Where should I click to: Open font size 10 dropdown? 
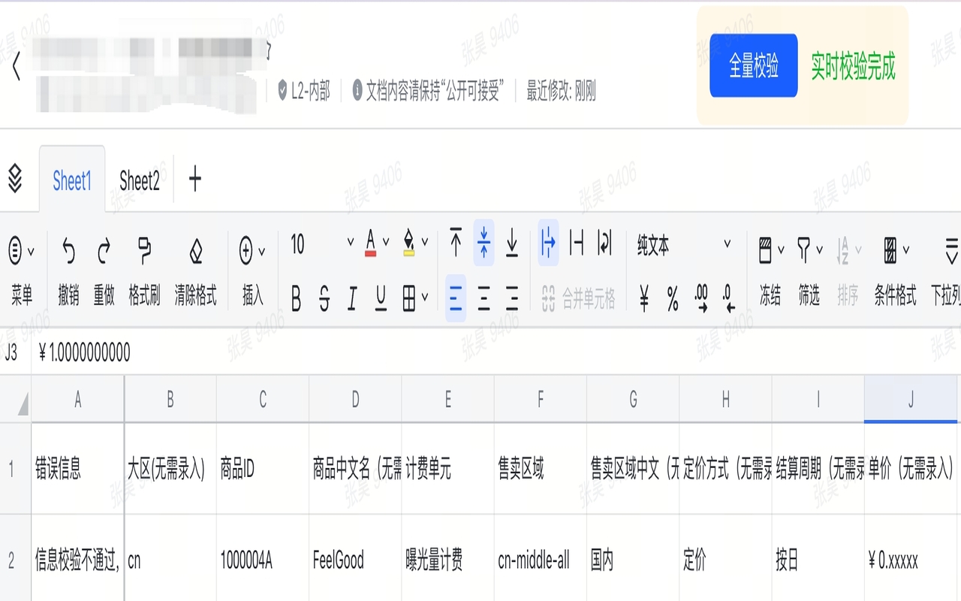[321, 244]
